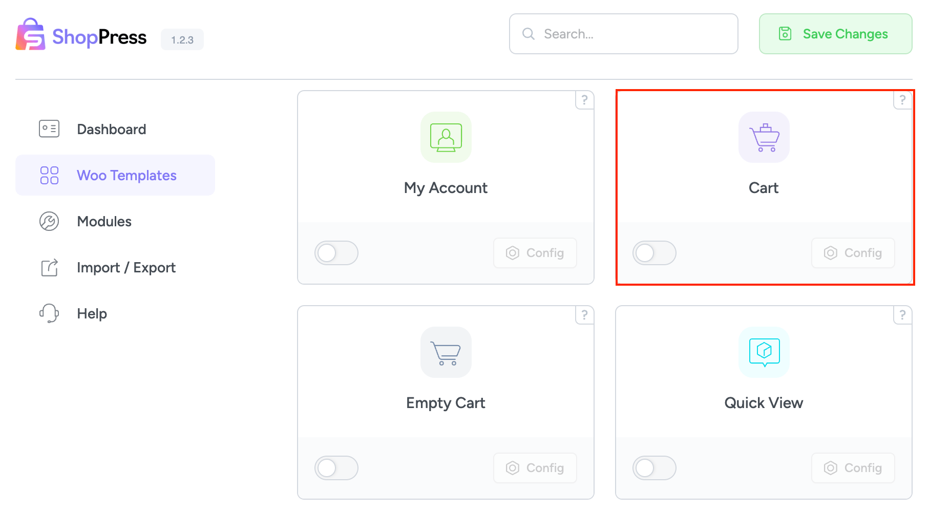The image size is (929, 513).
Task: Click the Cart template shopping cart icon
Action: pyautogui.click(x=764, y=137)
